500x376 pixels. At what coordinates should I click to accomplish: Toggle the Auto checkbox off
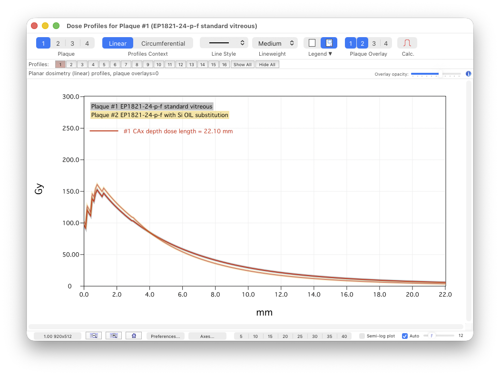tap(404, 336)
